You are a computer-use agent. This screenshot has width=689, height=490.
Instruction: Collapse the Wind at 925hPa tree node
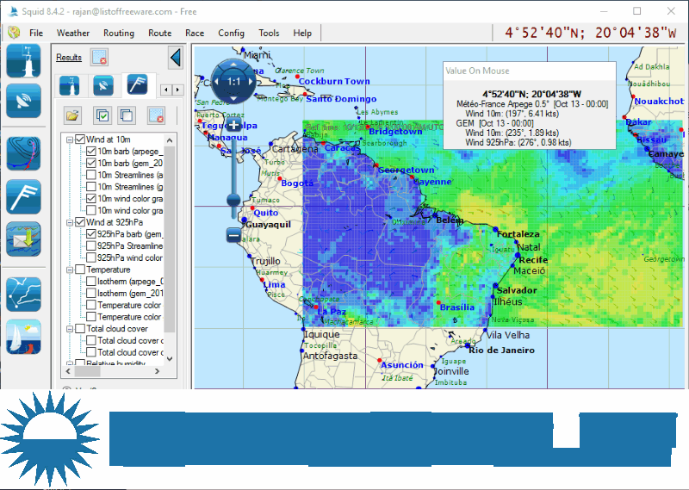[x=69, y=222]
